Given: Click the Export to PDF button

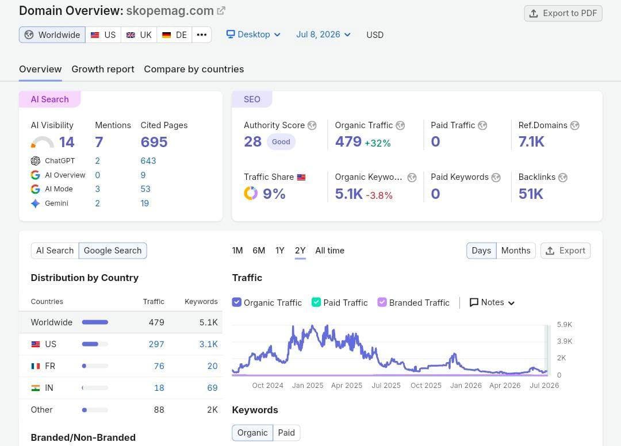Looking at the screenshot, I should pyautogui.click(x=563, y=13).
